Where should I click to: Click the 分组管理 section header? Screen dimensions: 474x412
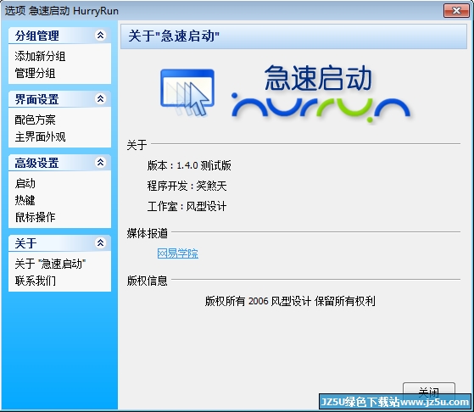click(x=59, y=36)
